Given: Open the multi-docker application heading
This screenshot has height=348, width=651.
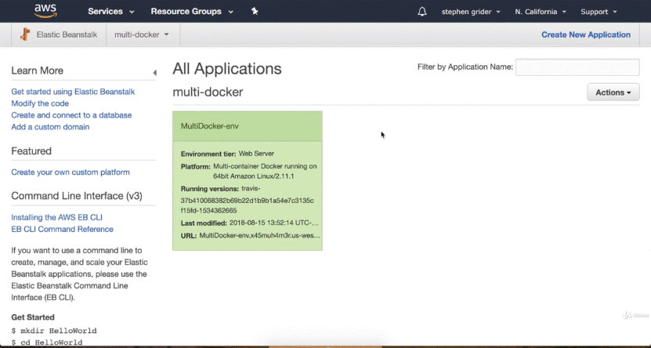Looking at the screenshot, I should click(208, 92).
